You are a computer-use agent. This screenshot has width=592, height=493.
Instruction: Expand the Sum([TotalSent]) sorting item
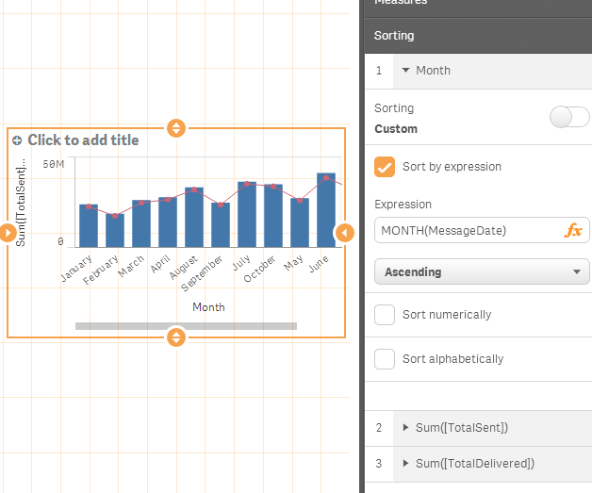[x=405, y=428]
